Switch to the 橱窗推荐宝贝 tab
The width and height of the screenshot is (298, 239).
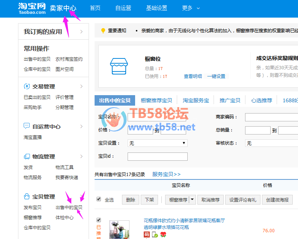156,100
